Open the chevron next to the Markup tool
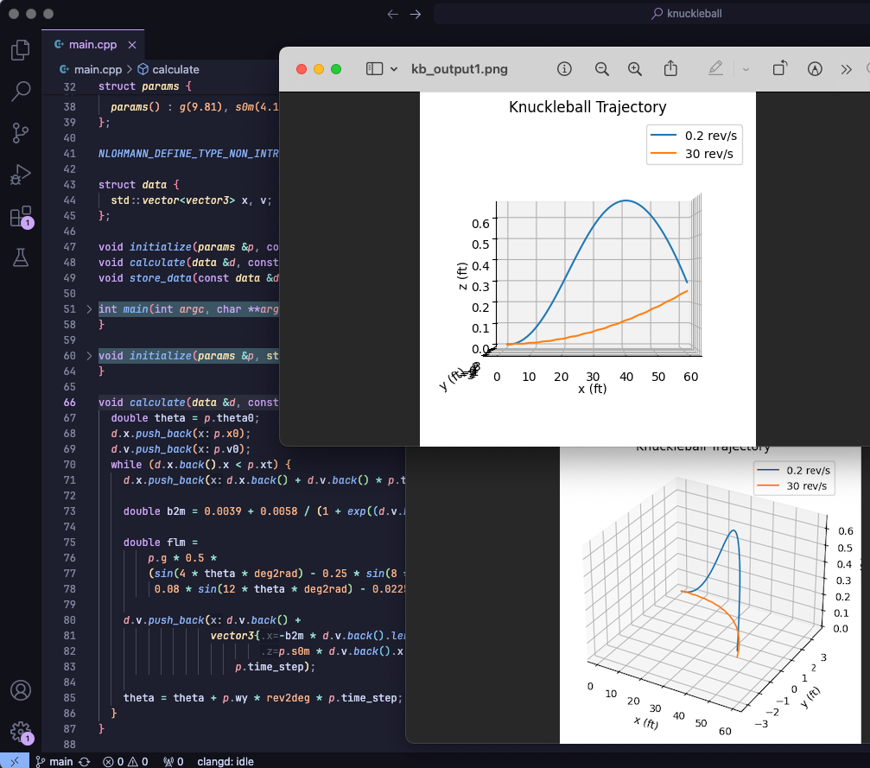This screenshot has width=870, height=768. (x=745, y=68)
